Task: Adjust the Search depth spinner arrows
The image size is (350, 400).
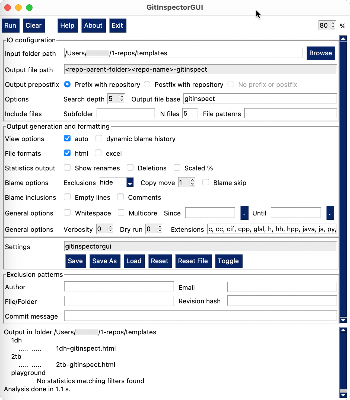Action: [122, 99]
